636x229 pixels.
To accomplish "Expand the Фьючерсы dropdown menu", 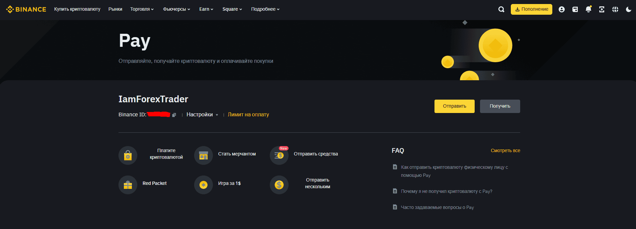I will [176, 9].
